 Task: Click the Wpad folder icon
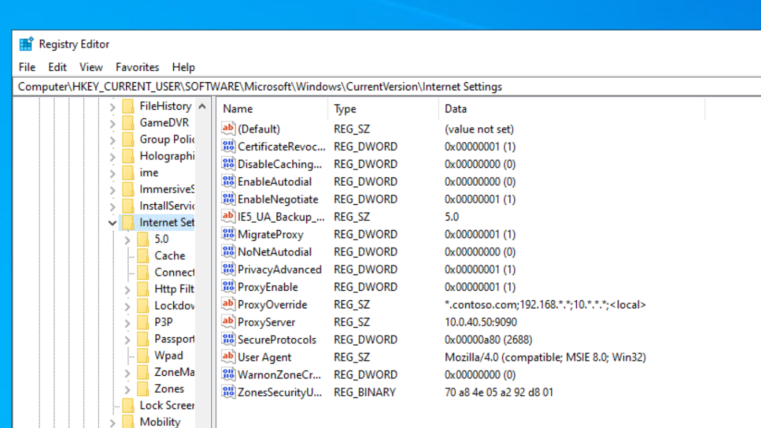coord(143,355)
